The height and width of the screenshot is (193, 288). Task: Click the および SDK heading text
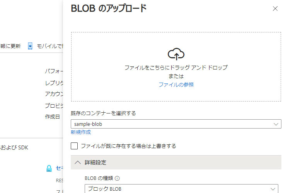tap(14, 147)
